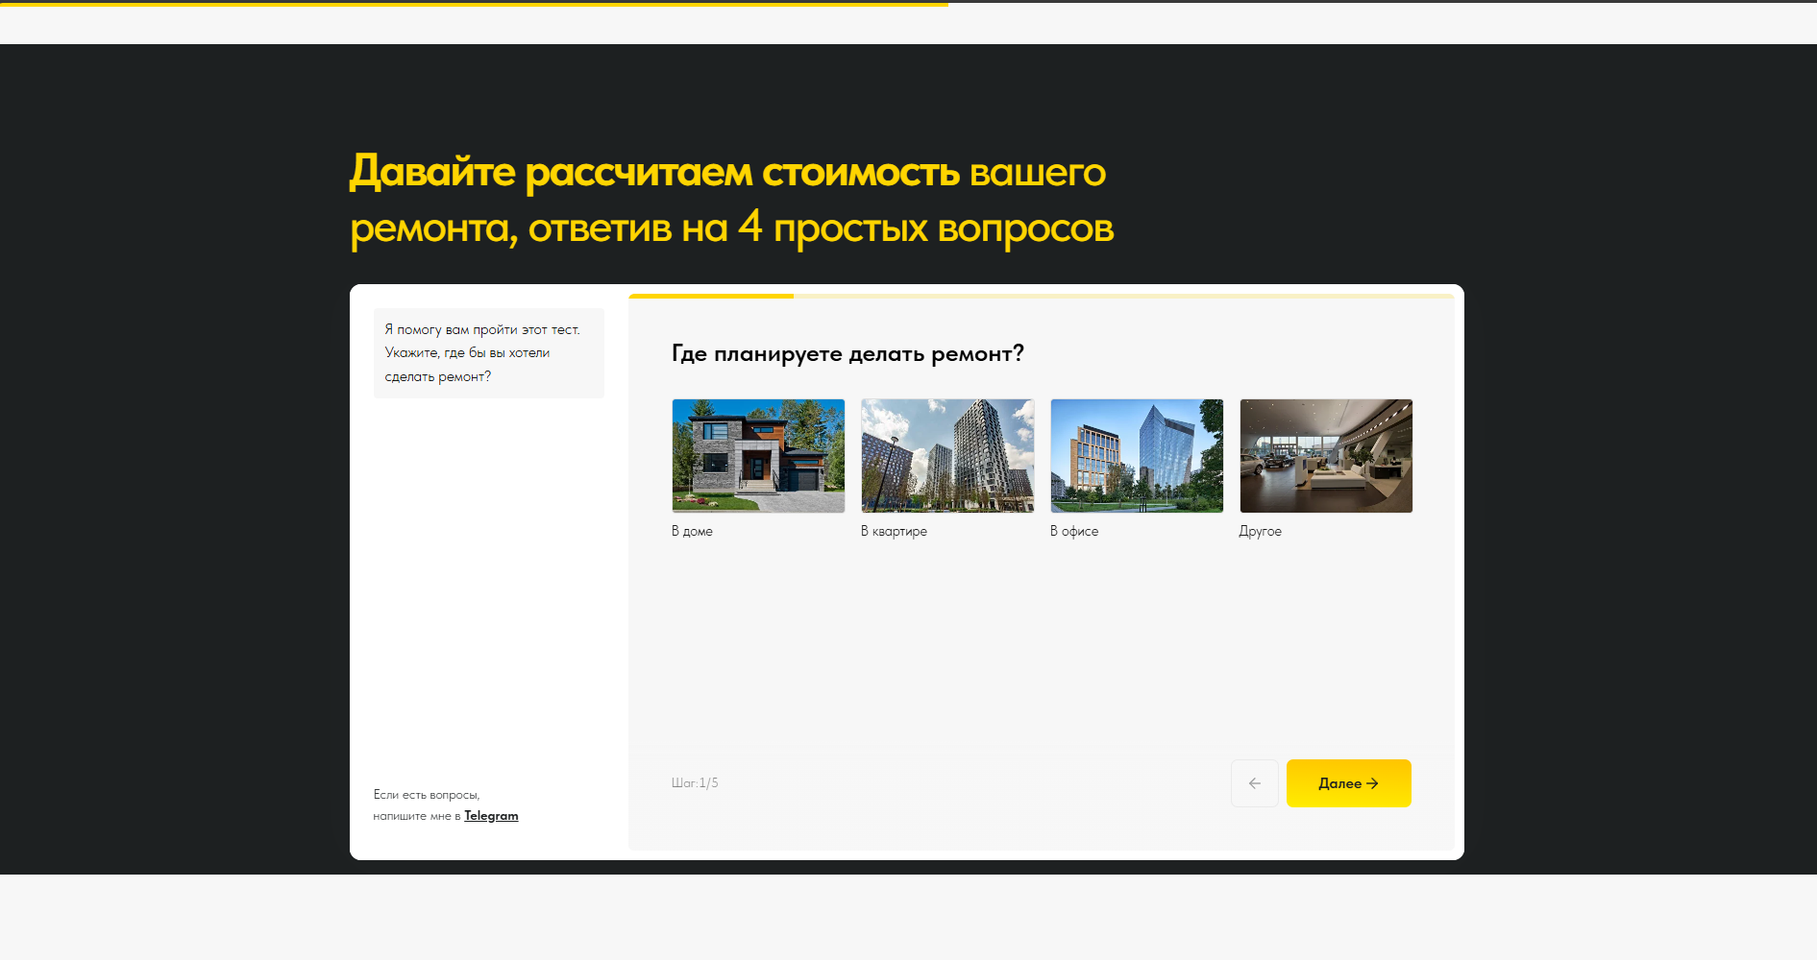Open the Telegram link
Viewport: 1817px width, 960px height.
click(x=491, y=816)
